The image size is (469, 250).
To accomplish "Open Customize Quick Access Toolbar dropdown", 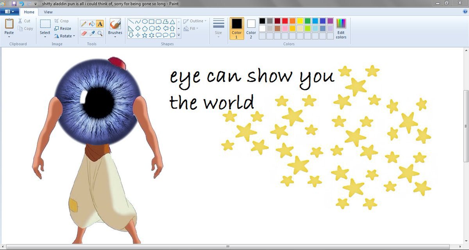I will point(36,4).
